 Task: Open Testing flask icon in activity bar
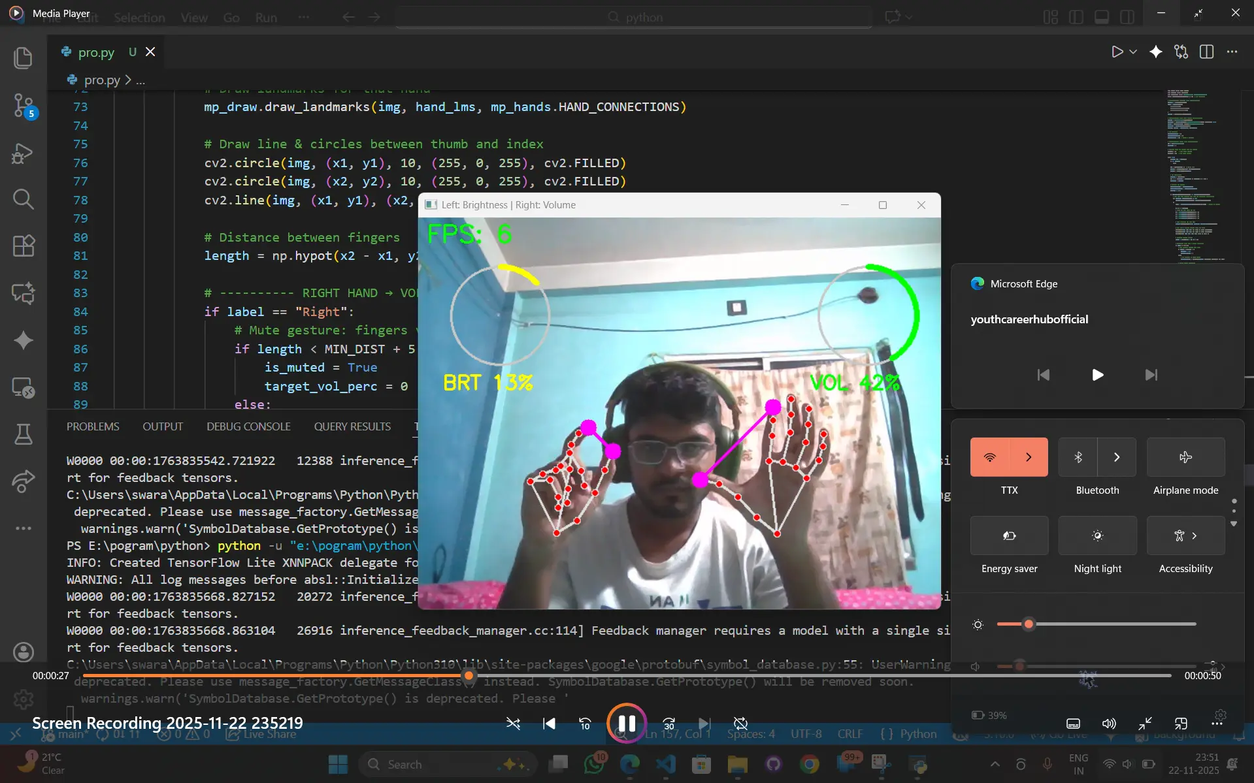(24, 434)
